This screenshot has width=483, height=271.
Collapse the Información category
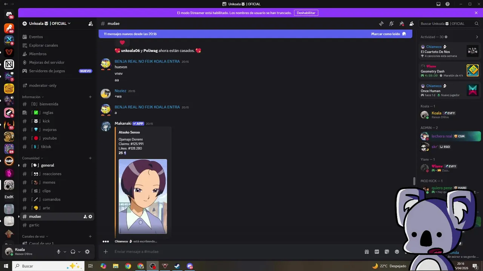33,97
